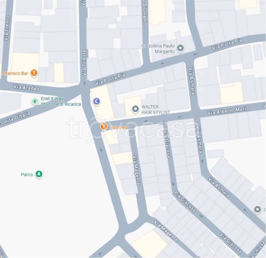Select the Pisco Bar text label
266x258 pixels.
pos(120,127)
